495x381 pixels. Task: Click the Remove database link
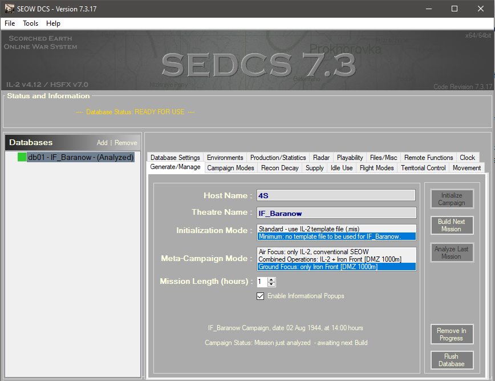pyautogui.click(x=126, y=143)
